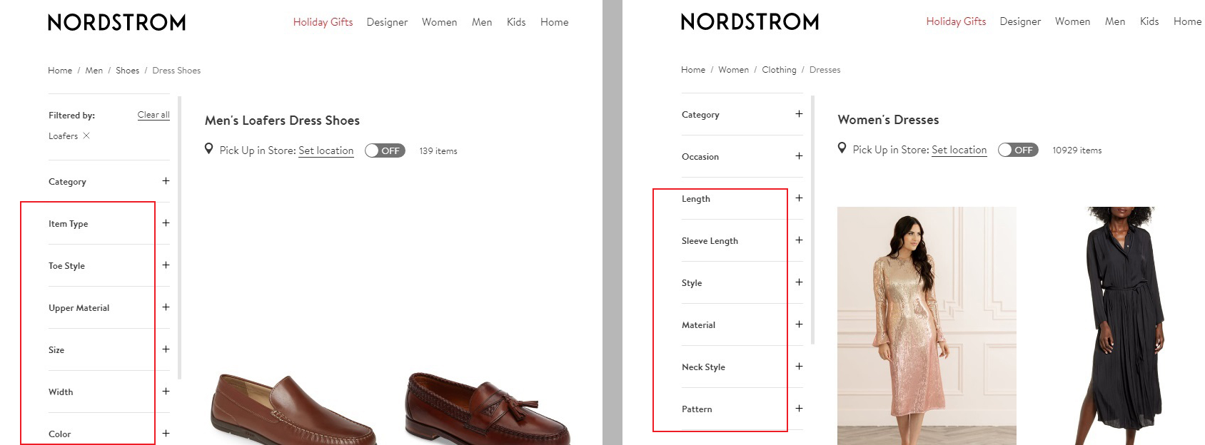Image resolution: width=1205 pixels, height=445 pixels.
Task: Open Holiday Gifts menu on the Dress Shoes page
Action: click(323, 22)
